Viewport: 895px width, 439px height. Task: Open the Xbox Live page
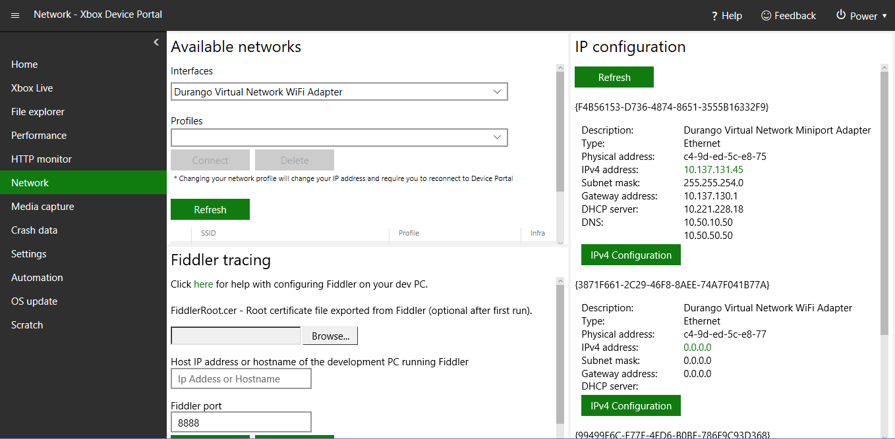coord(83,88)
